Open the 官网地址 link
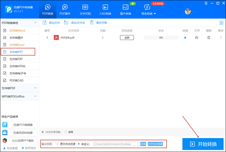Image resolution: width=226 pixels, height=152 pixels. coord(29,148)
